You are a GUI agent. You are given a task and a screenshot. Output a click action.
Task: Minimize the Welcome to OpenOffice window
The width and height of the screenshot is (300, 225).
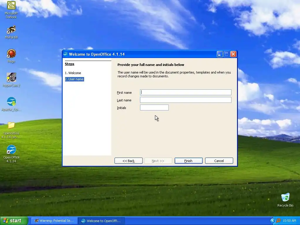(x=220, y=54)
